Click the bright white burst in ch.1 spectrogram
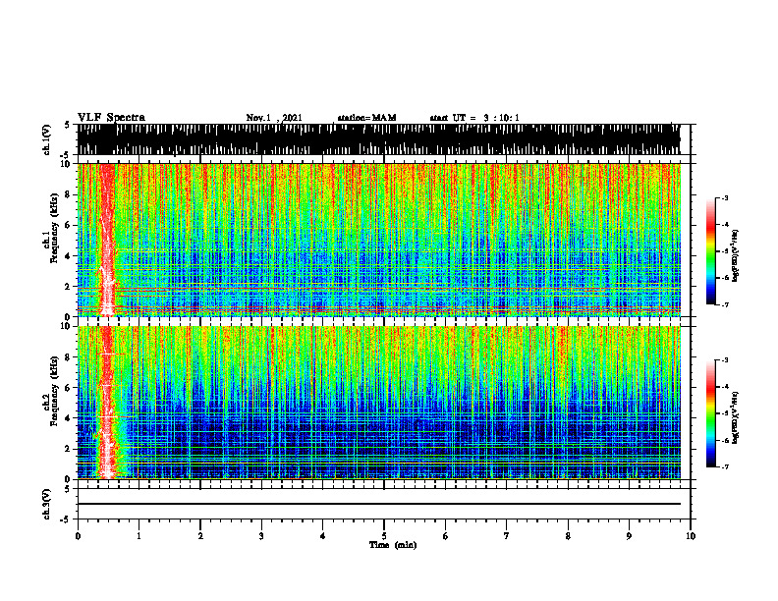The height and width of the screenshot is (601, 778). 107,240
